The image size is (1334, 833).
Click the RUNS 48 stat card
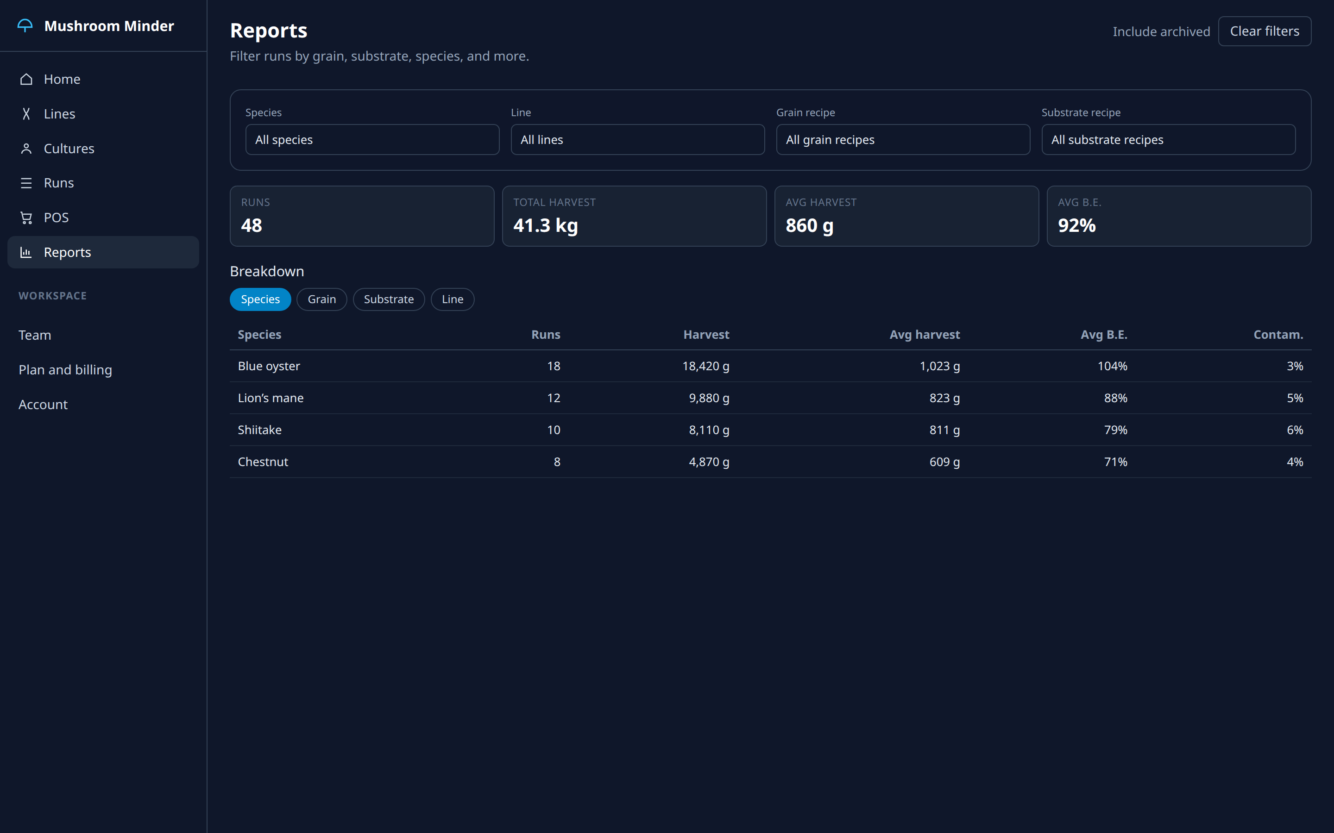(x=362, y=216)
